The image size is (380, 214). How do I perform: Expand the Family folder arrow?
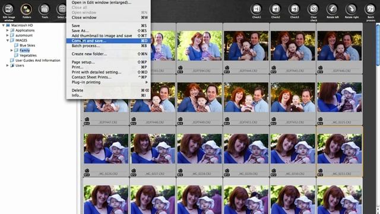tap(11, 51)
